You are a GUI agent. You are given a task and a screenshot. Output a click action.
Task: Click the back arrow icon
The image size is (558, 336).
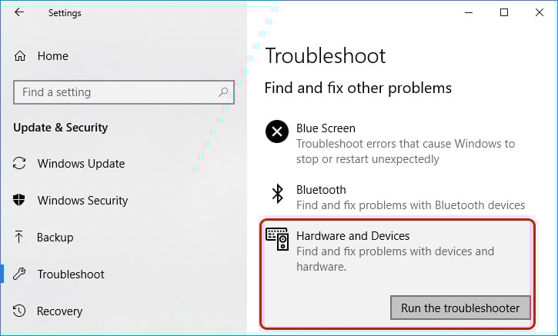click(19, 12)
